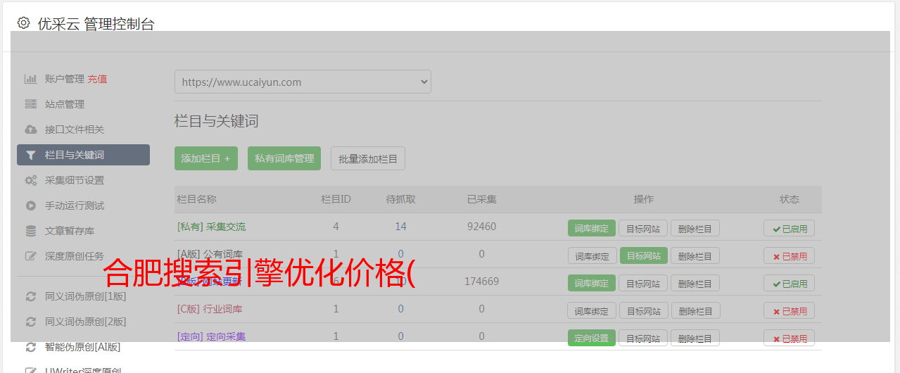The image size is (900, 373).
Task: Click the 已采集 value 174669
Action: pyautogui.click(x=481, y=282)
